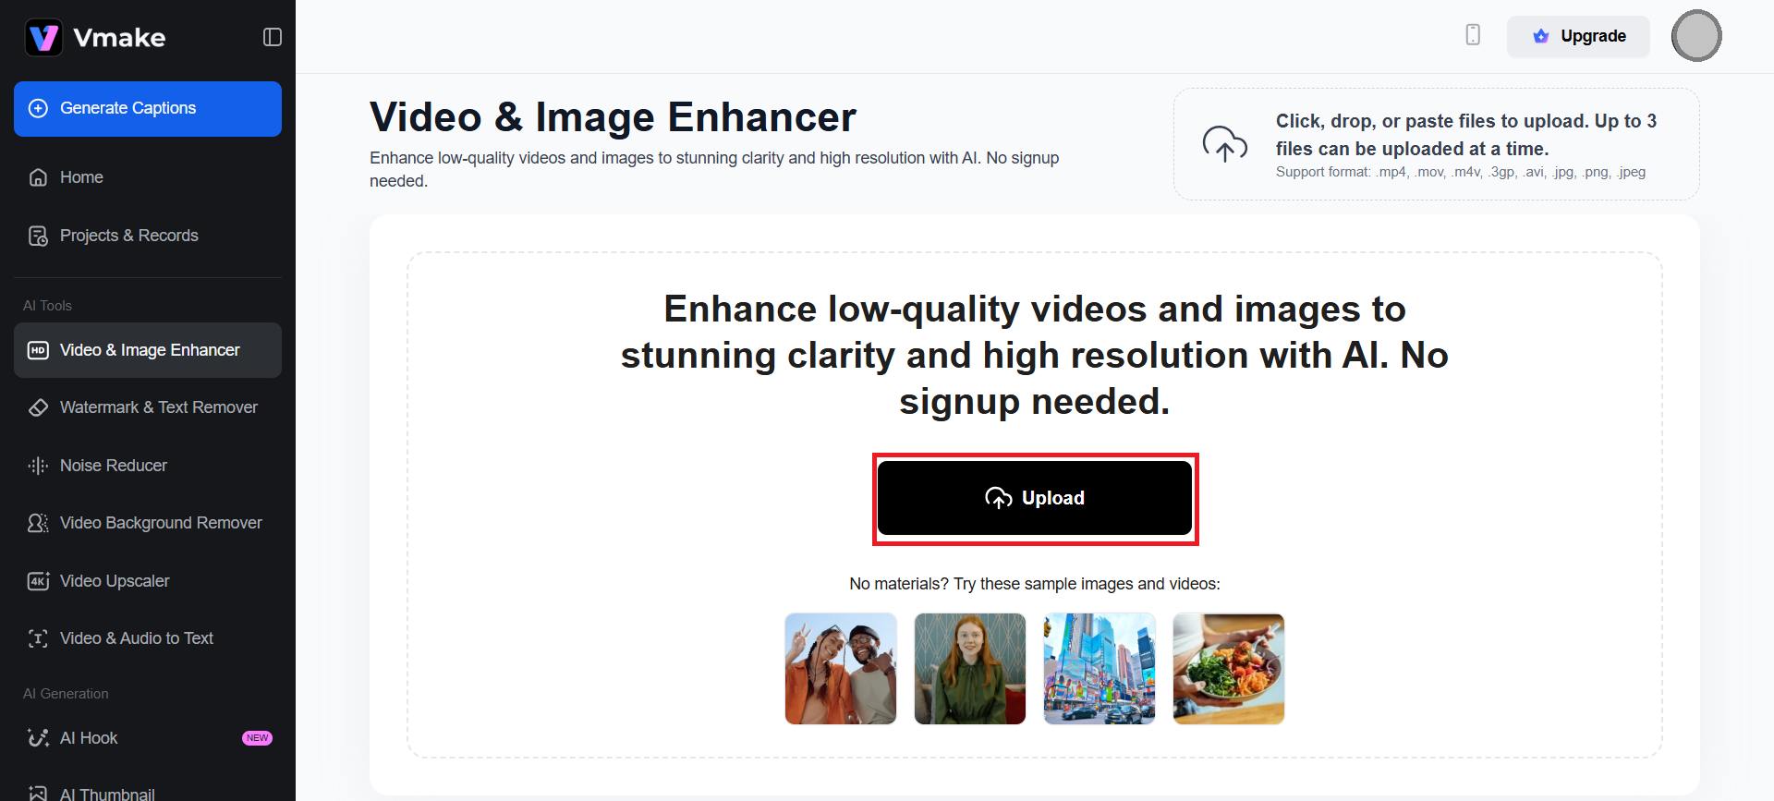The height and width of the screenshot is (801, 1774).
Task: Select the Video & Image Enhancer HD icon
Action: tap(38, 350)
